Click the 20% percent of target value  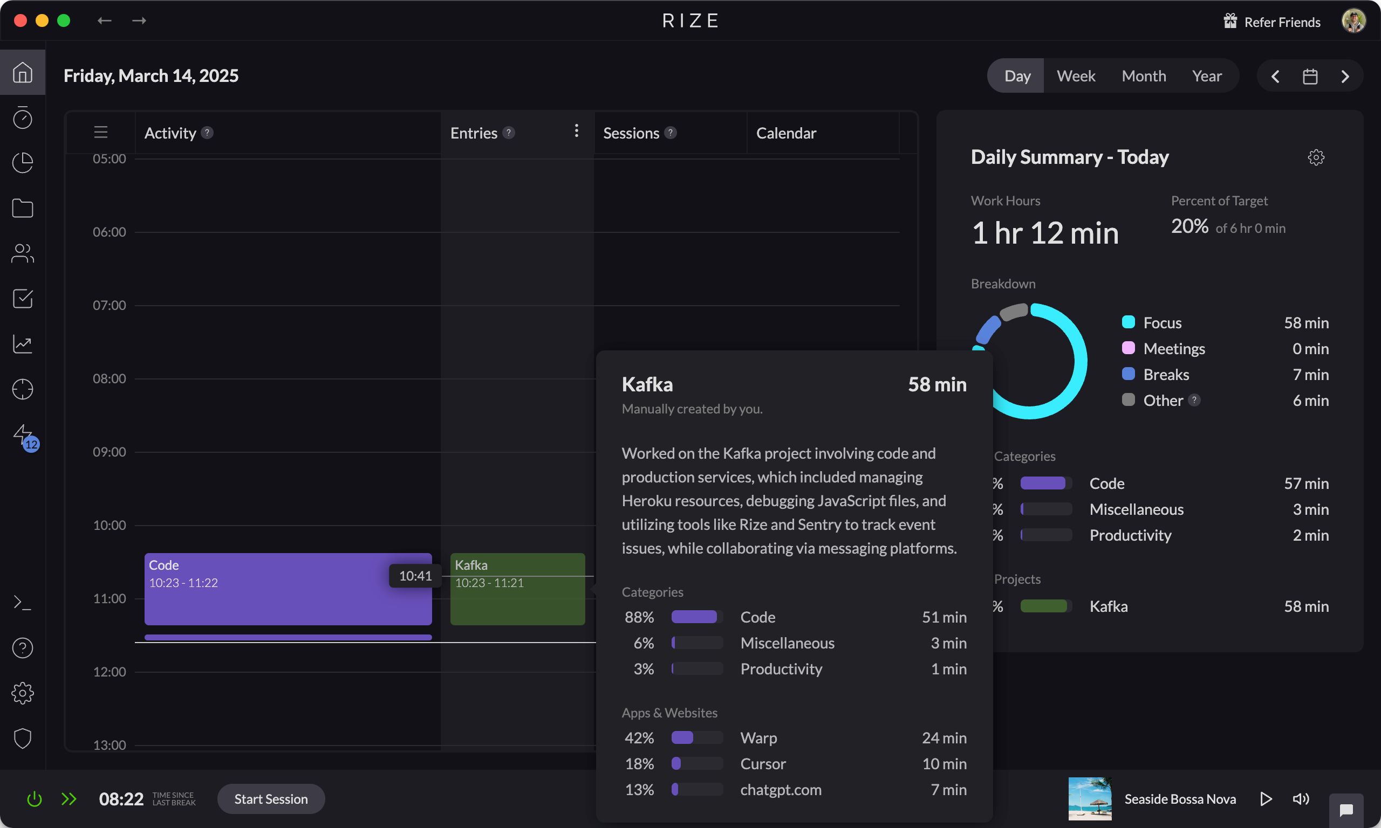click(1189, 226)
